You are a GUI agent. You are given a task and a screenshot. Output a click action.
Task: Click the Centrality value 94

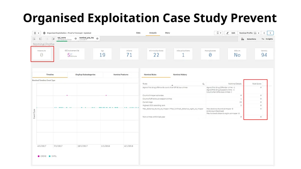(x=264, y=55)
